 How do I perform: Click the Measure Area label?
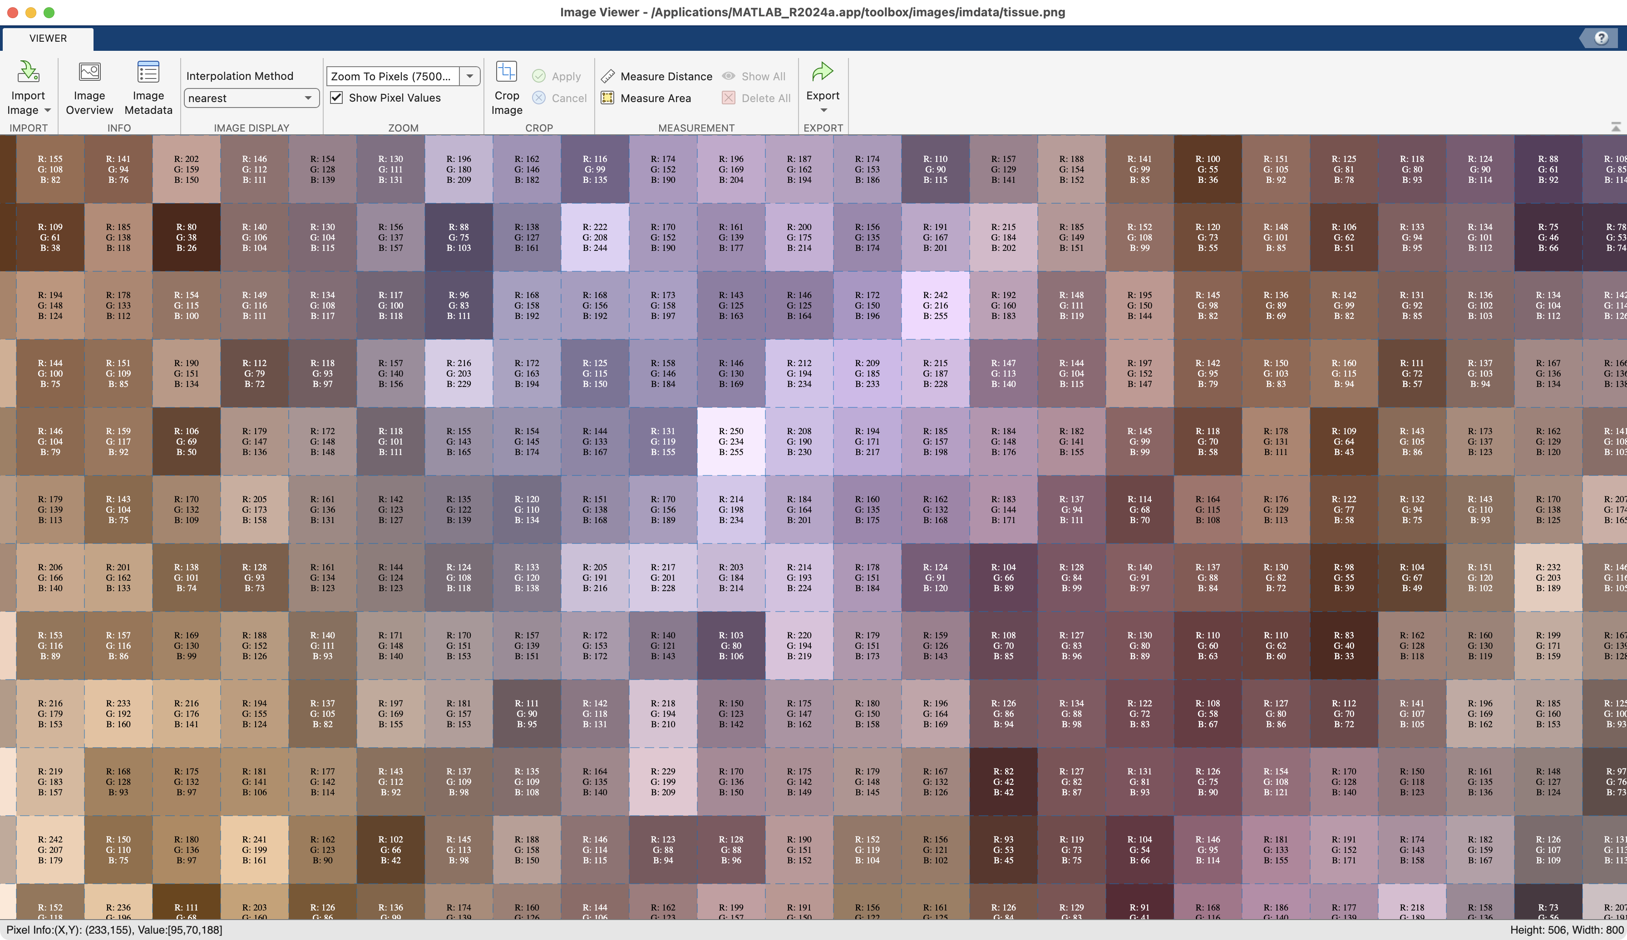click(656, 98)
